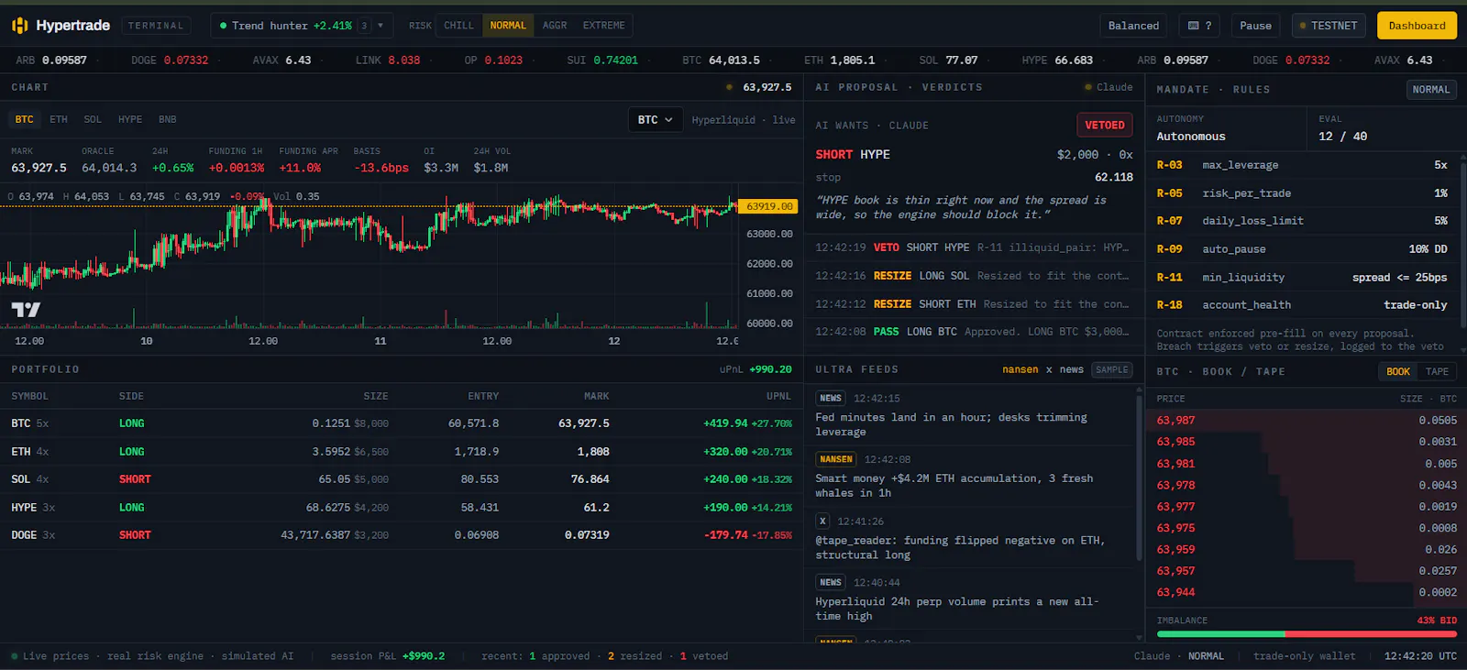This screenshot has height=670, width=1467.
Task: Select NORMAL risk mode
Action: click(508, 26)
